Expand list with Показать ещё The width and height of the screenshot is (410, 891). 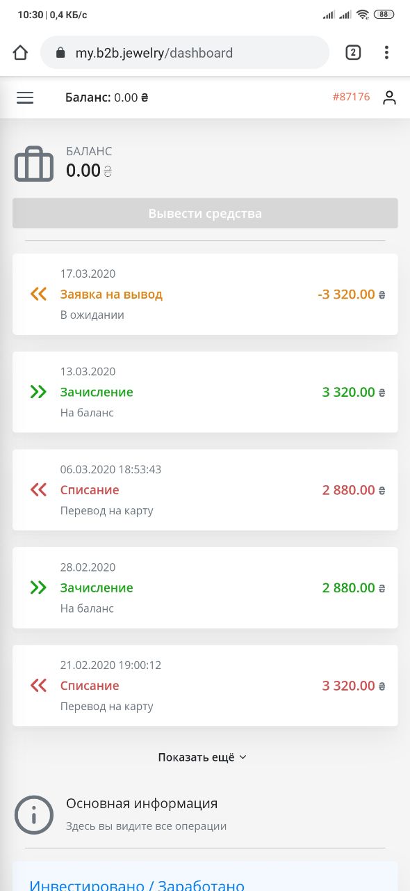(x=202, y=757)
